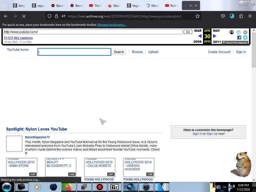Switch to the Sony tab
The height and width of the screenshot is (192, 256).
click(19, 5)
